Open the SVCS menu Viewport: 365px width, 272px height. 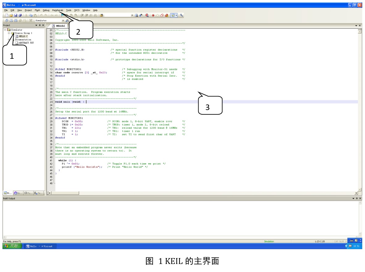point(77,10)
